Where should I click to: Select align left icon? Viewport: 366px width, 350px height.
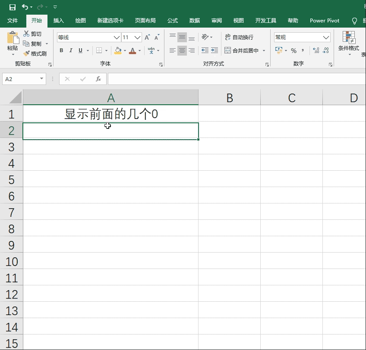[x=173, y=50]
